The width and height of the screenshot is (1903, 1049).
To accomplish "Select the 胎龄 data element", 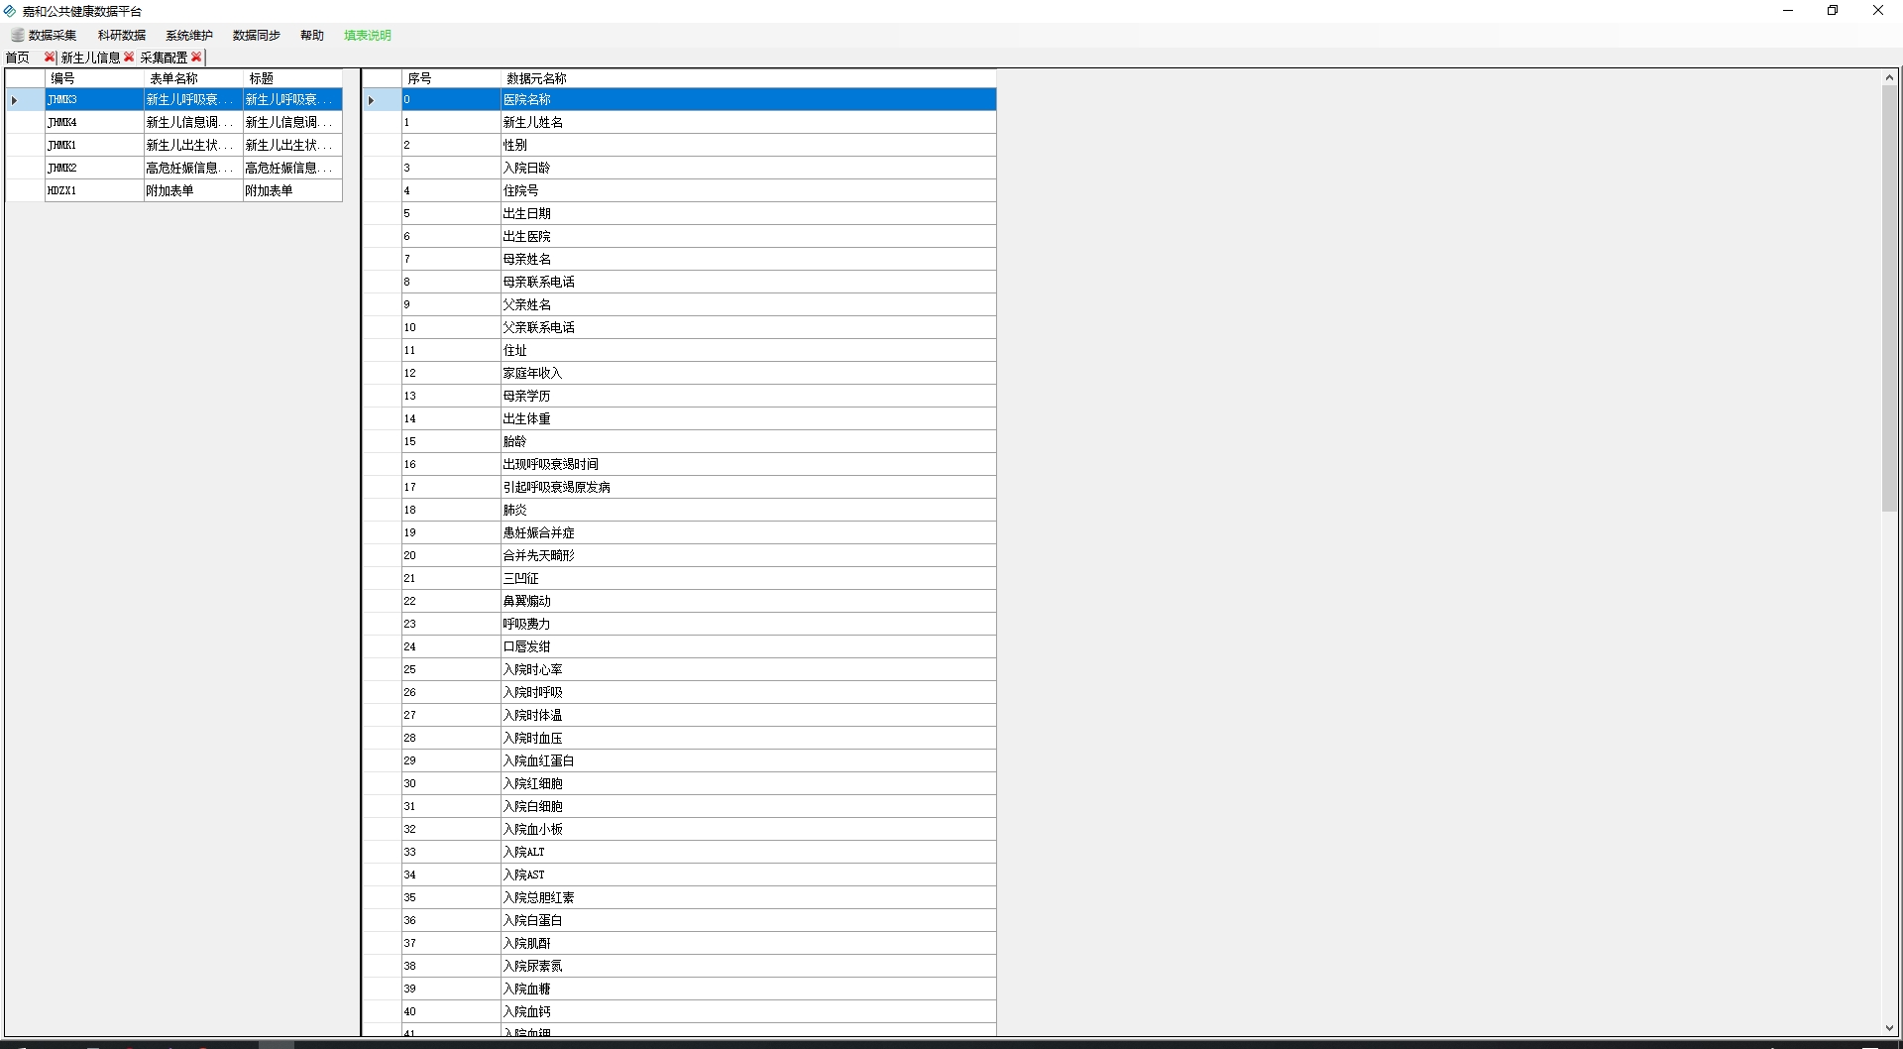I will tap(748, 441).
